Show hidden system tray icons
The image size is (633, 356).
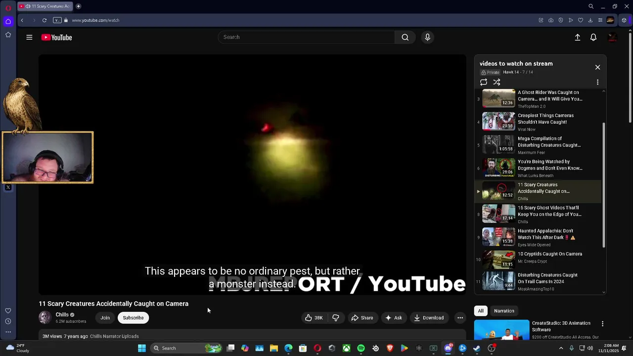[561, 348]
